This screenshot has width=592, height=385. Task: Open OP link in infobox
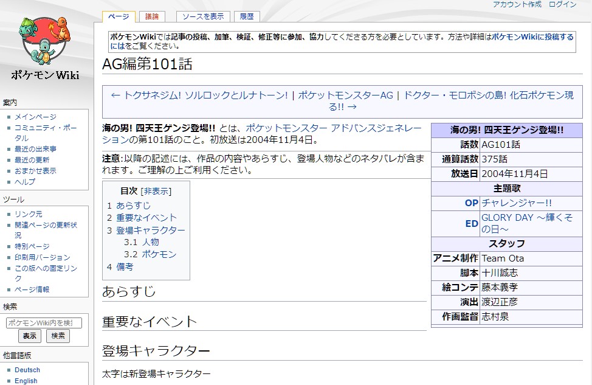(x=472, y=203)
